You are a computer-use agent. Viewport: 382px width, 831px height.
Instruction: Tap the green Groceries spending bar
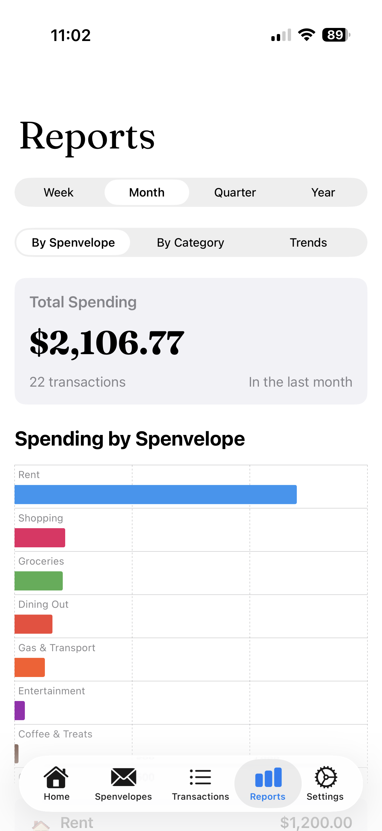[x=39, y=581]
